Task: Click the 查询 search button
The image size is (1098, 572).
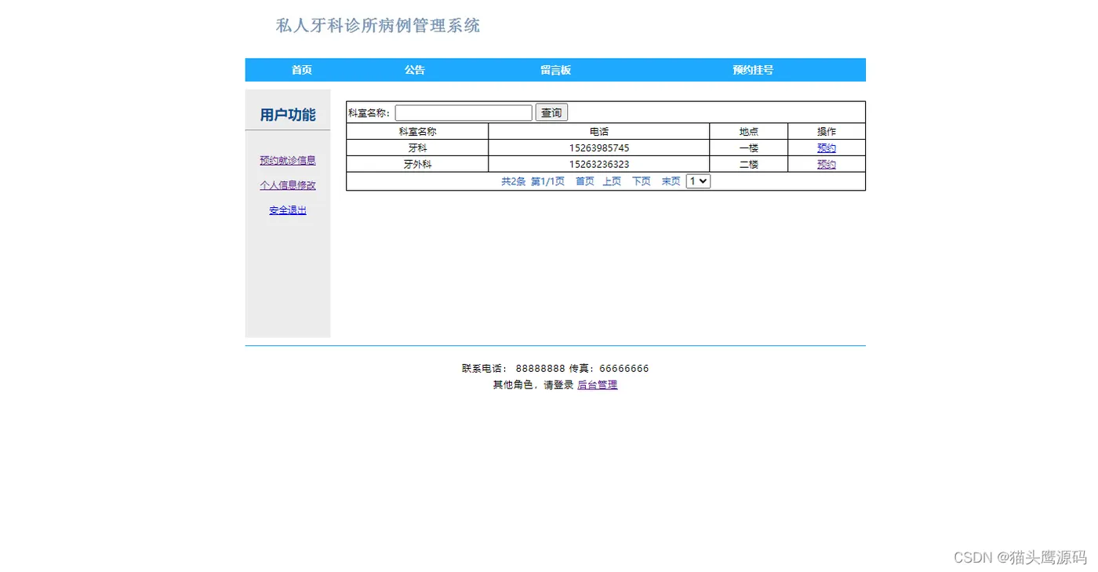Action: [x=551, y=113]
